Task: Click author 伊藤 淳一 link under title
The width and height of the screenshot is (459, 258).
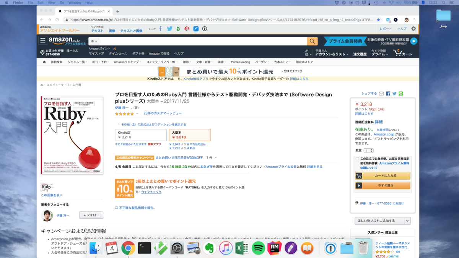Action: coord(122,108)
